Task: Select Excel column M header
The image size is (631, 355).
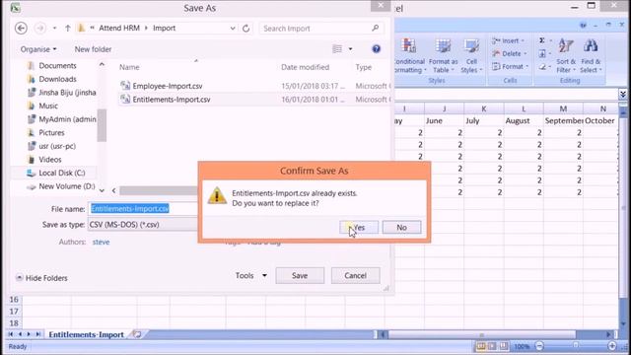Action: [x=563, y=108]
